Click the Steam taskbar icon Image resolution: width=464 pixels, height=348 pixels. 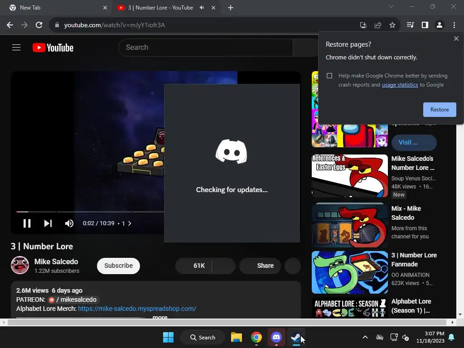coord(296,337)
